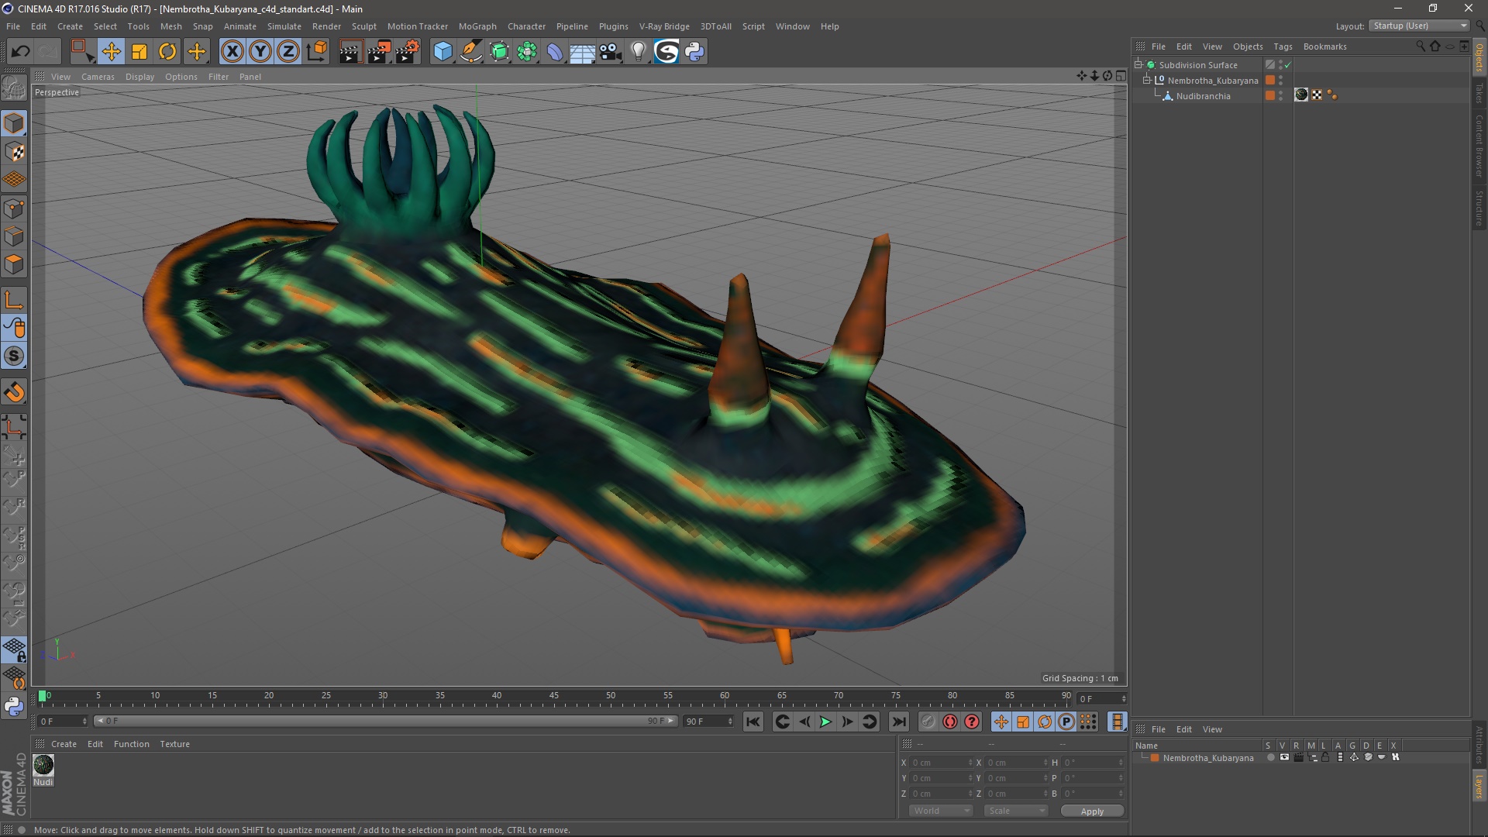The height and width of the screenshot is (837, 1488).
Task: Open the World coordinate system dropdown
Action: [941, 811]
